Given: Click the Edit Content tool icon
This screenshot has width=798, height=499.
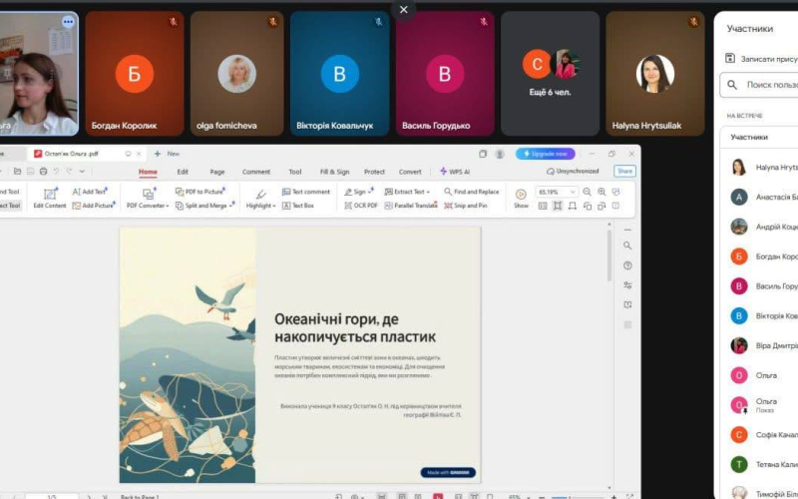Looking at the screenshot, I should click(49, 195).
